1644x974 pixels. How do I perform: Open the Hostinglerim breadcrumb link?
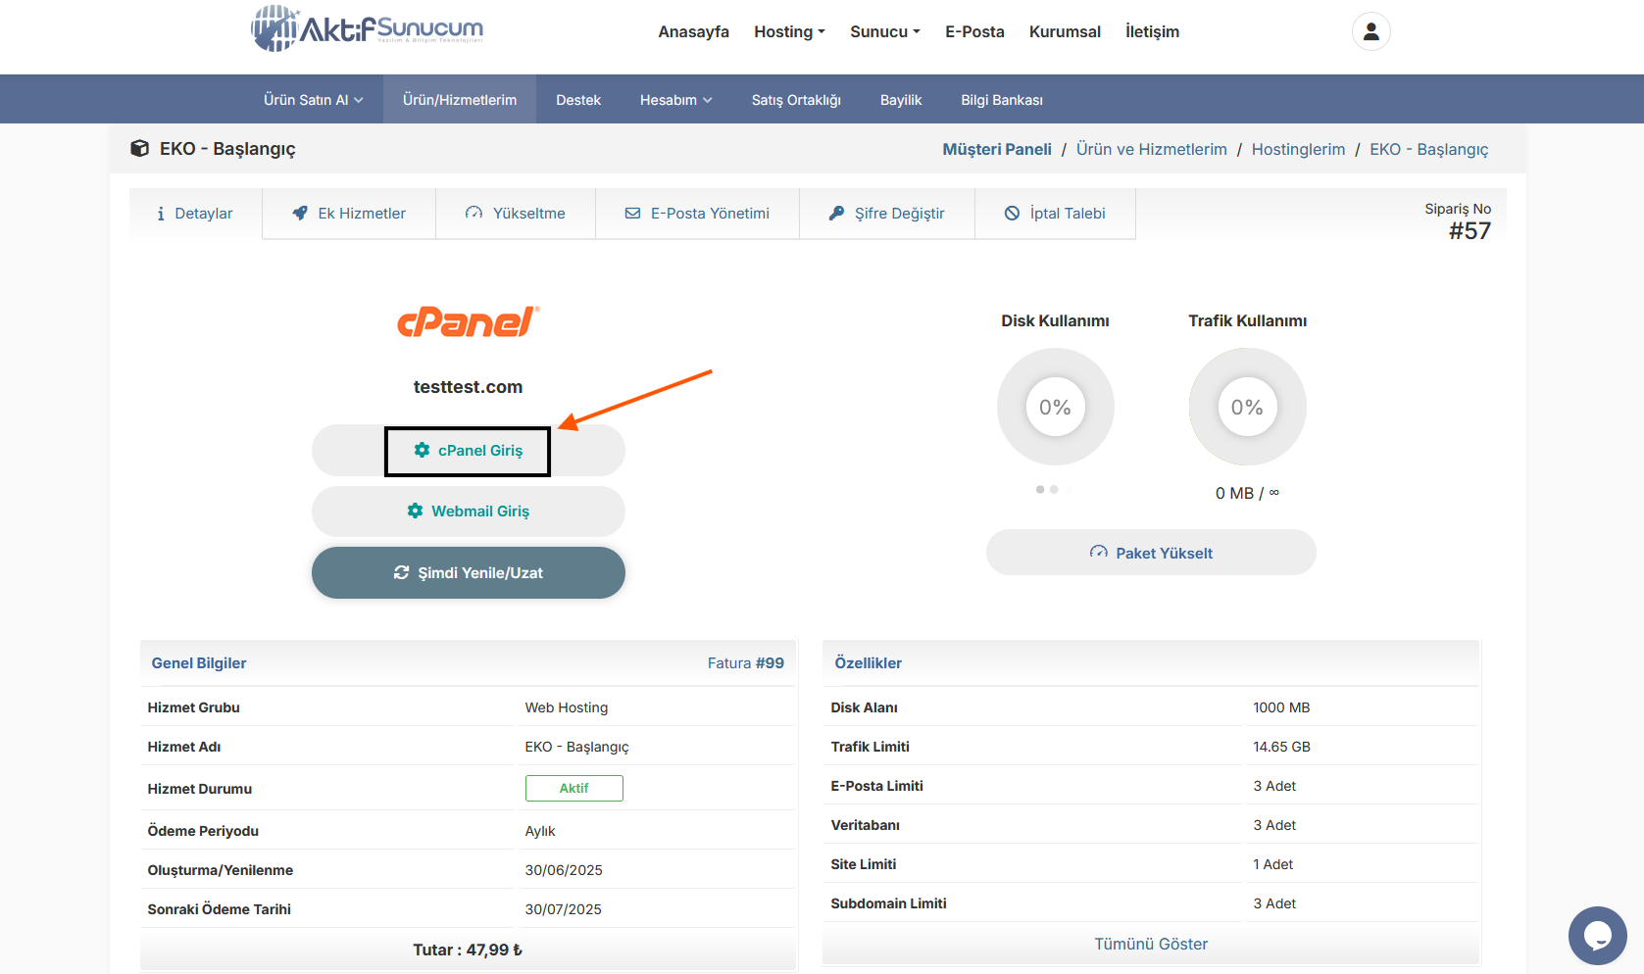click(x=1298, y=149)
